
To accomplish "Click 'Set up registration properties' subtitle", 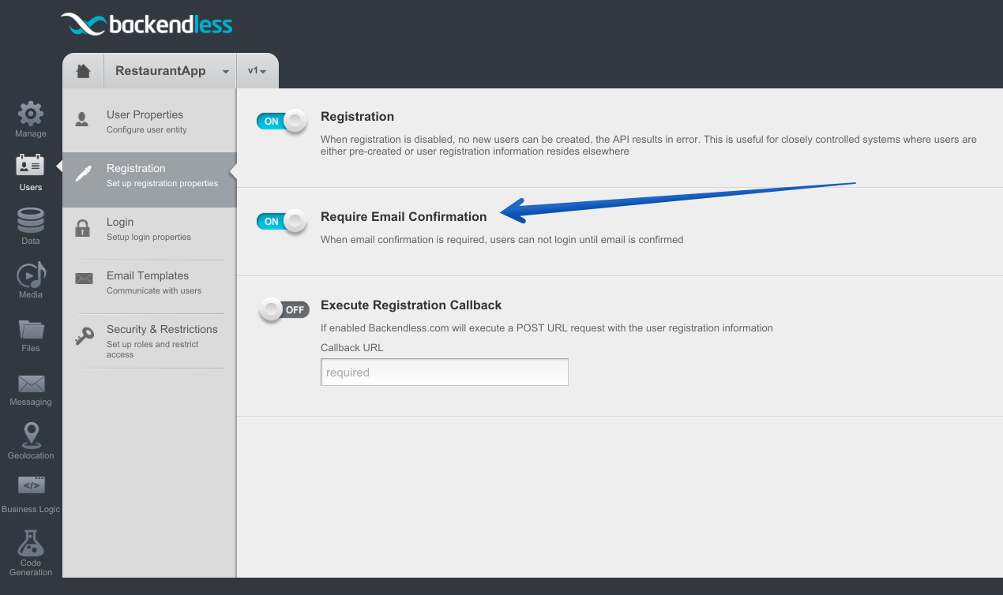I will [162, 184].
